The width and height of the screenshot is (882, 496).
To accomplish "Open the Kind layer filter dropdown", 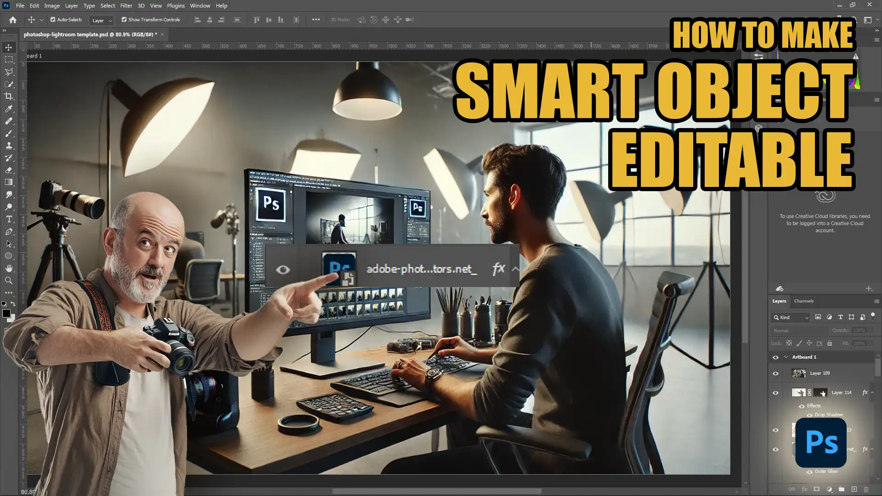I will coord(791,317).
